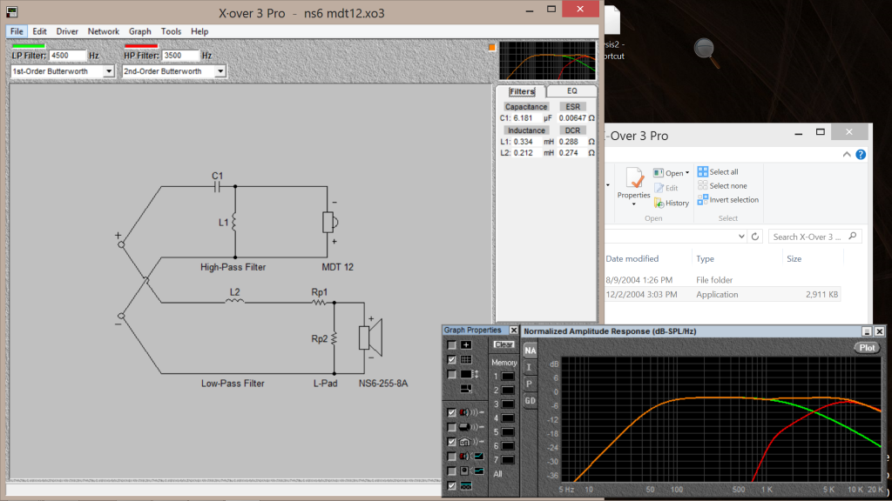Open the File menu in X-over 3 Pro

point(17,31)
